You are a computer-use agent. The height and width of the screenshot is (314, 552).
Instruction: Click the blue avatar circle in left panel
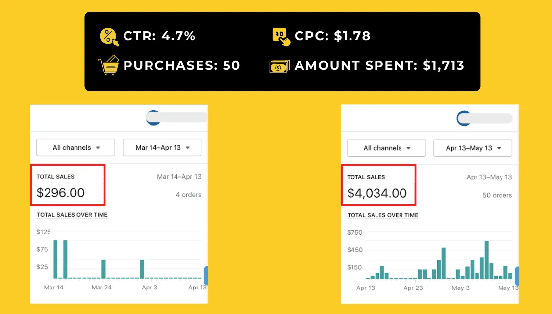[153, 118]
